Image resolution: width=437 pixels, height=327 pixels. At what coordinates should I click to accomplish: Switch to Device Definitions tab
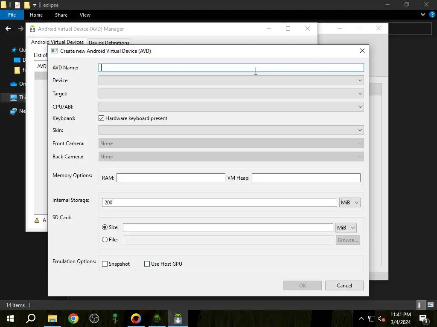[109, 43]
